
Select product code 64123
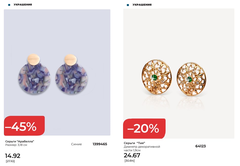pyautogui.click(x=201, y=146)
